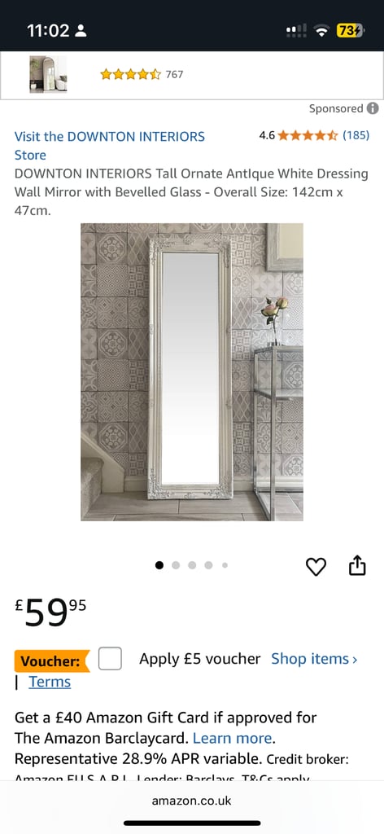The width and height of the screenshot is (384, 834).
Task: Tap the orange Voucher badge
Action: point(51,661)
